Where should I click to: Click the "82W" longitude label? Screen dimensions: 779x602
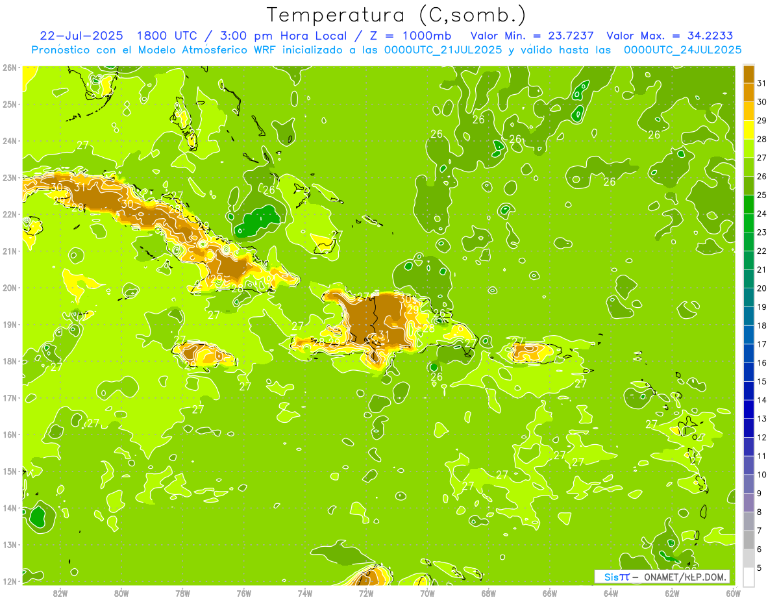(x=60, y=593)
